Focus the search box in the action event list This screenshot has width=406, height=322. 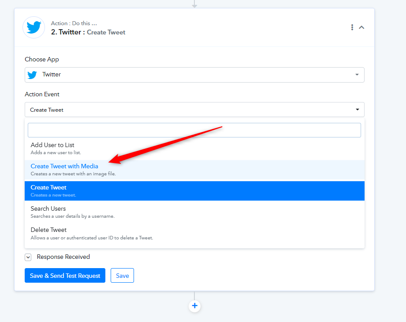[x=194, y=130]
